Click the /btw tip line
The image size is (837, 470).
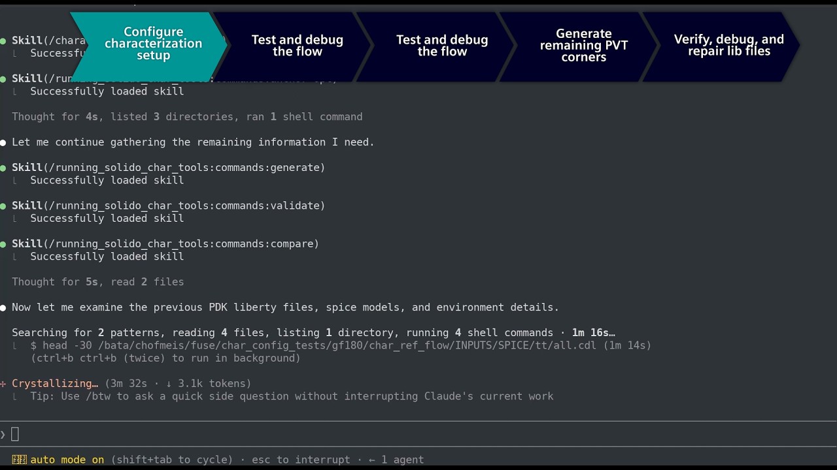pyautogui.click(x=292, y=396)
